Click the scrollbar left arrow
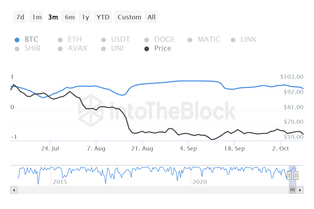The image size is (314, 209). point(14,190)
